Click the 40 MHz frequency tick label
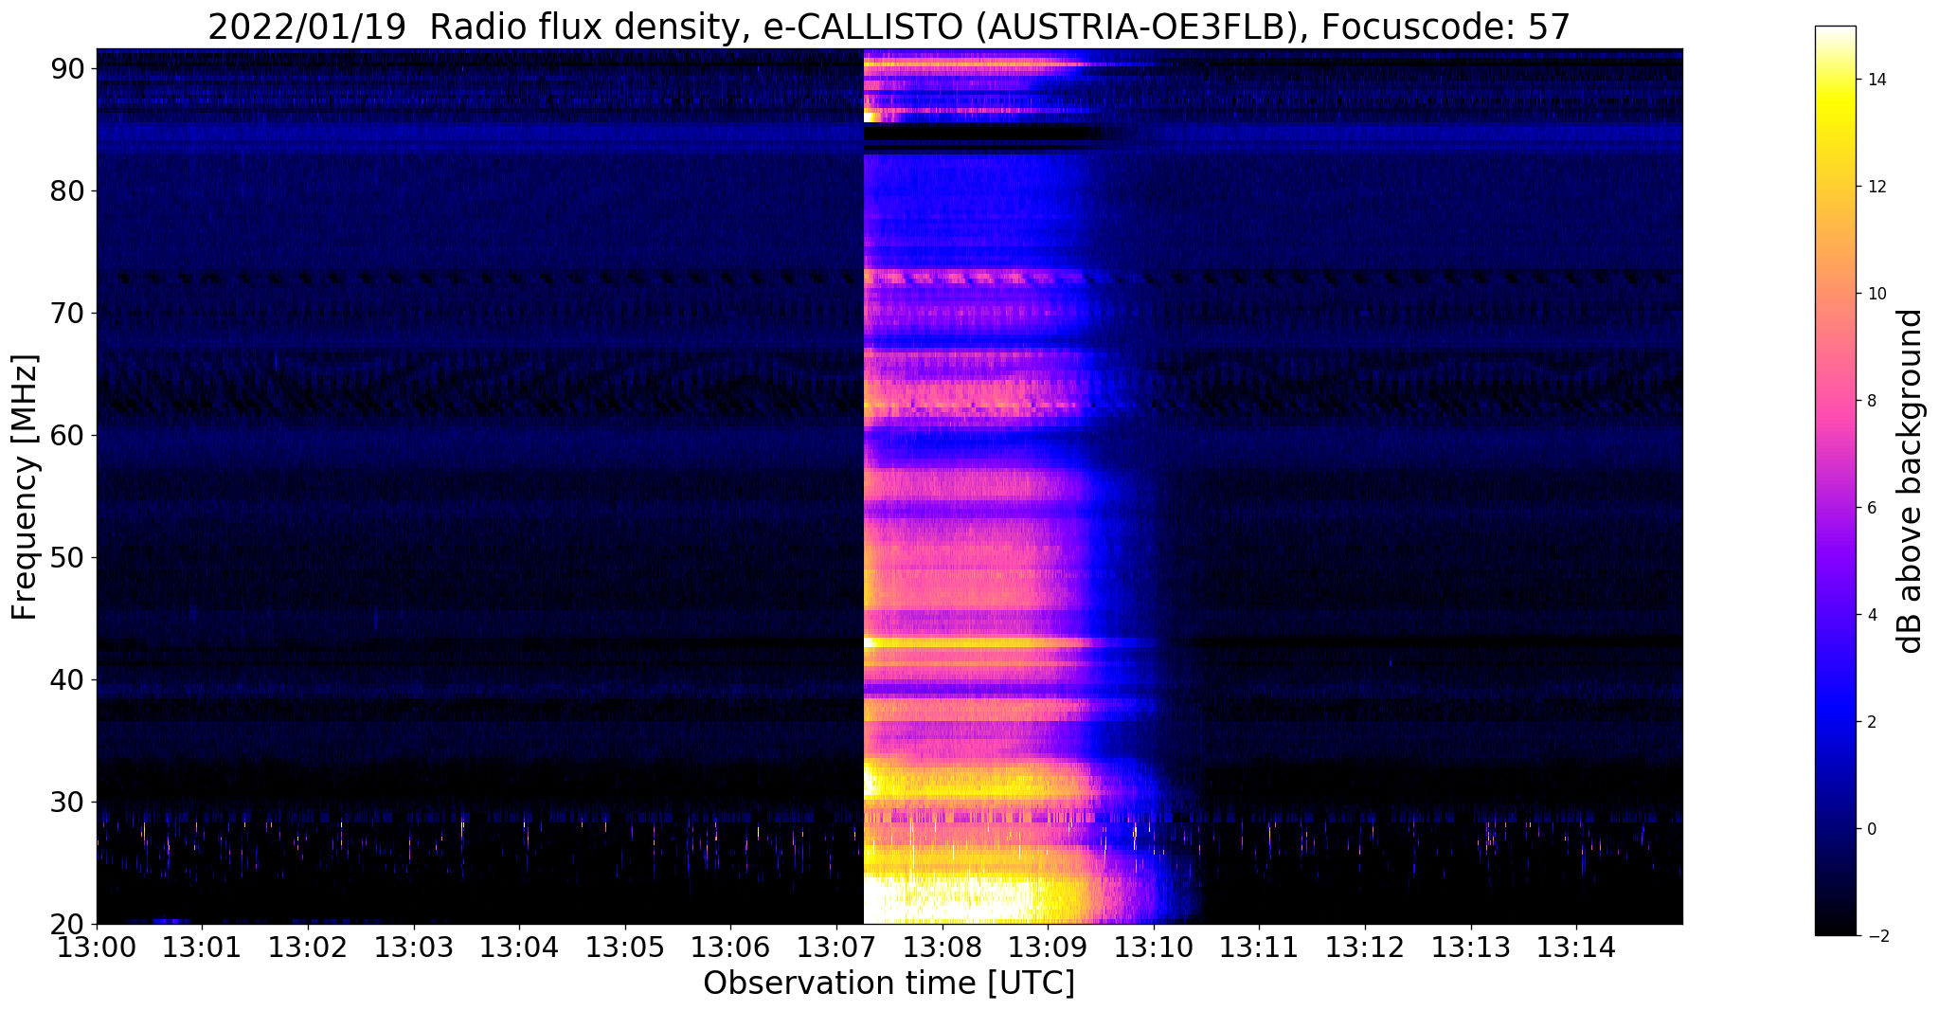 click(x=67, y=679)
